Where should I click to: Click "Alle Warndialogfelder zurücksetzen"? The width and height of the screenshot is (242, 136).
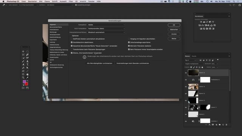coord(99,63)
